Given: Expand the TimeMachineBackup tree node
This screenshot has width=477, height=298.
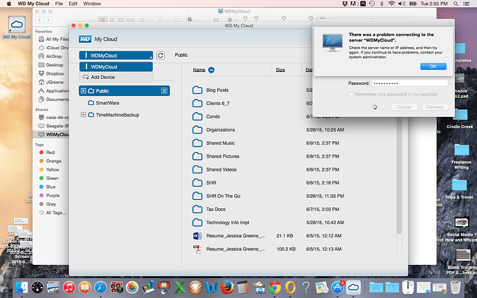Looking at the screenshot, I should [84, 115].
